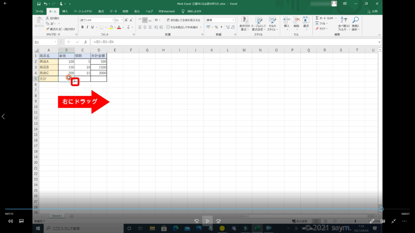
Task: Click the Sort & Filter (並べ替えとフィルター) icon
Action: pyautogui.click(x=344, y=23)
